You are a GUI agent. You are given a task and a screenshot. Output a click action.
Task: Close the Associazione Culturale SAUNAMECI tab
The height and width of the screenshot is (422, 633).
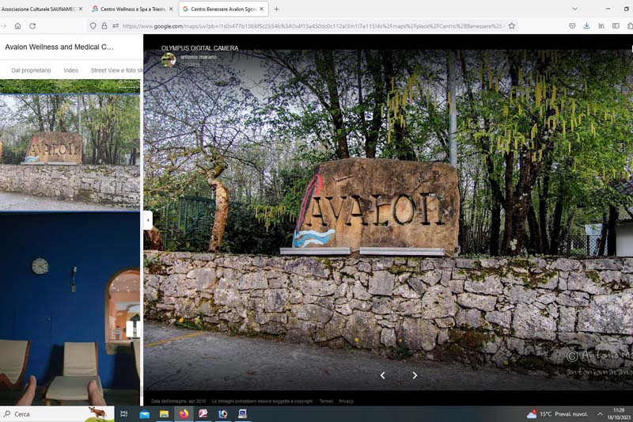click(81, 9)
